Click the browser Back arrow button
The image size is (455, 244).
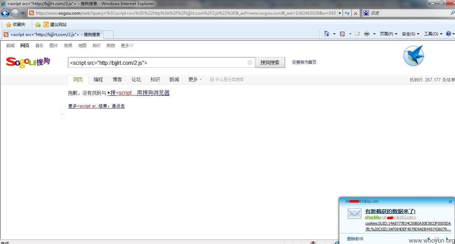pos(5,13)
